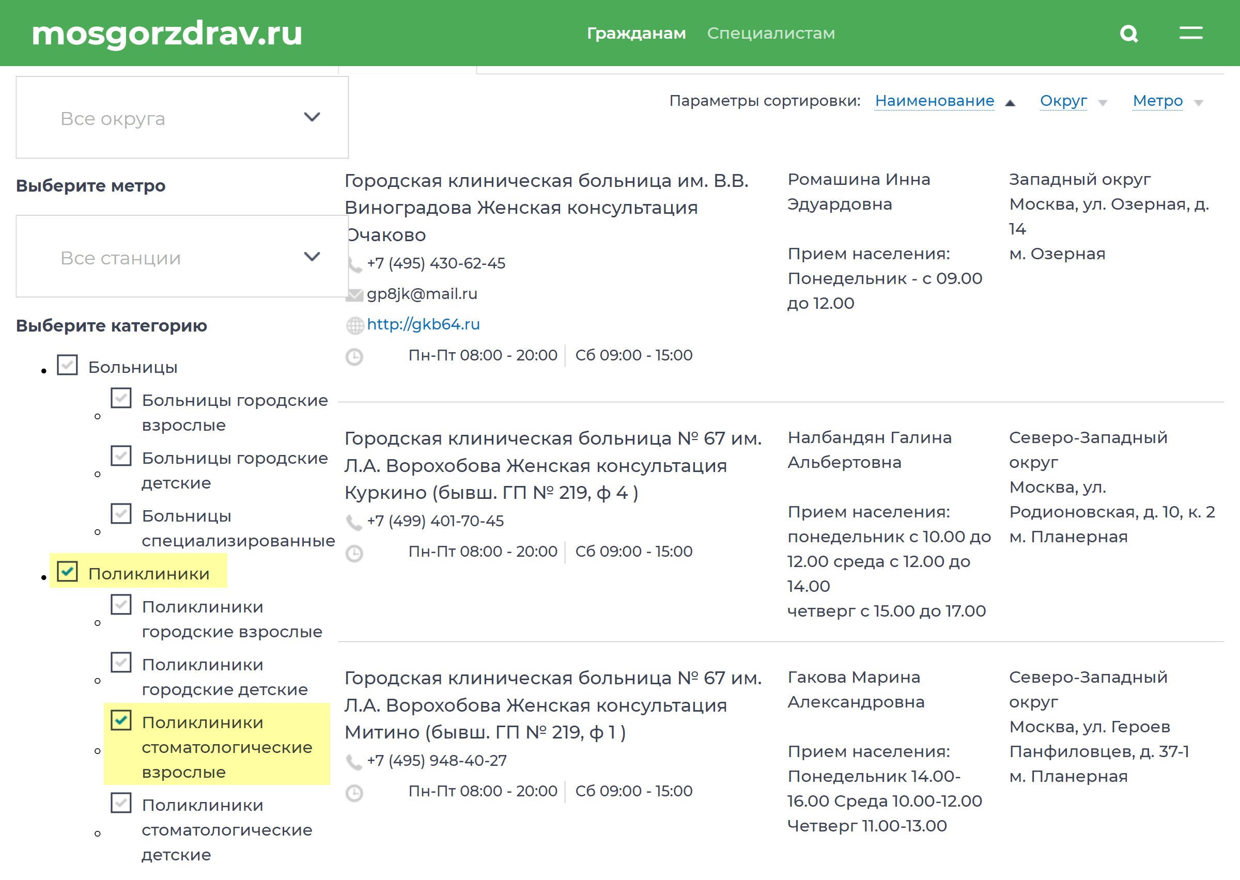Open the Все станции dropdown
The image size is (1240, 880).
(182, 256)
